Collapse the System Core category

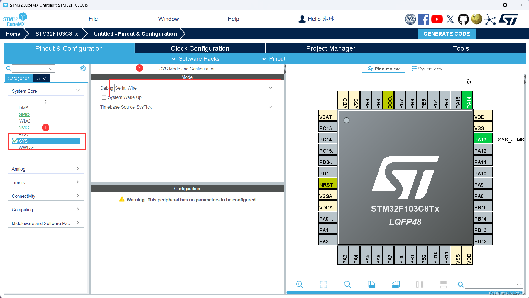point(46,91)
